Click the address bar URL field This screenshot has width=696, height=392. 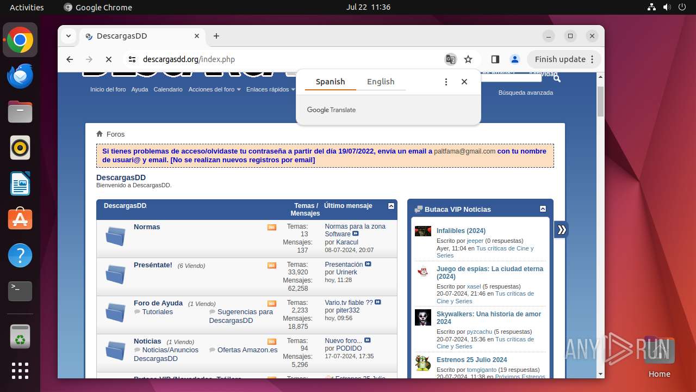pos(288,59)
